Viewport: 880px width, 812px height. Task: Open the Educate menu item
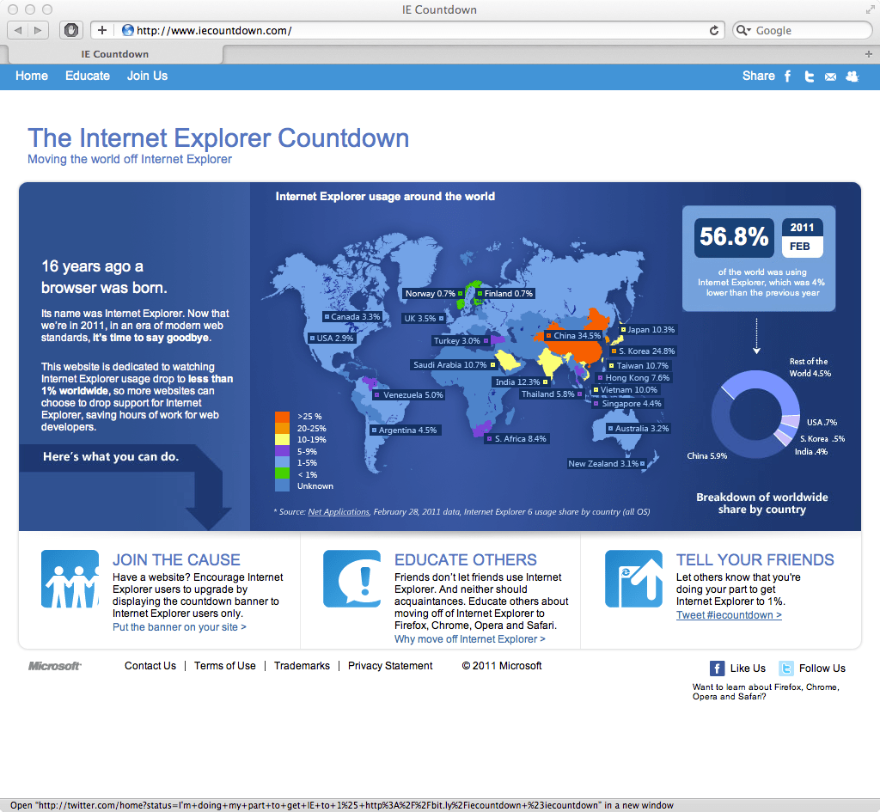(x=88, y=76)
